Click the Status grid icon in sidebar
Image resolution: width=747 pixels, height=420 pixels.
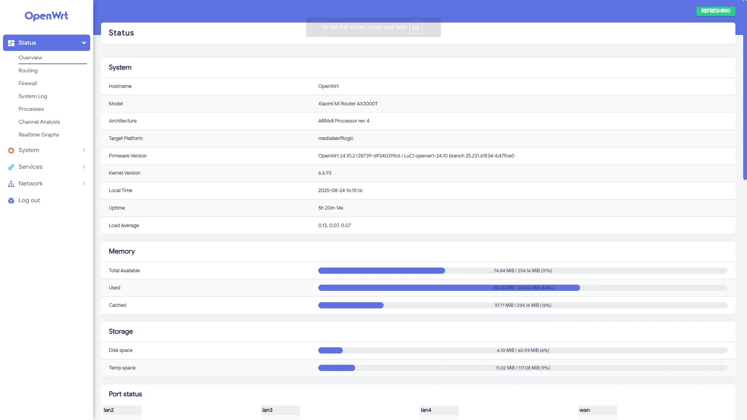point(11,43)
